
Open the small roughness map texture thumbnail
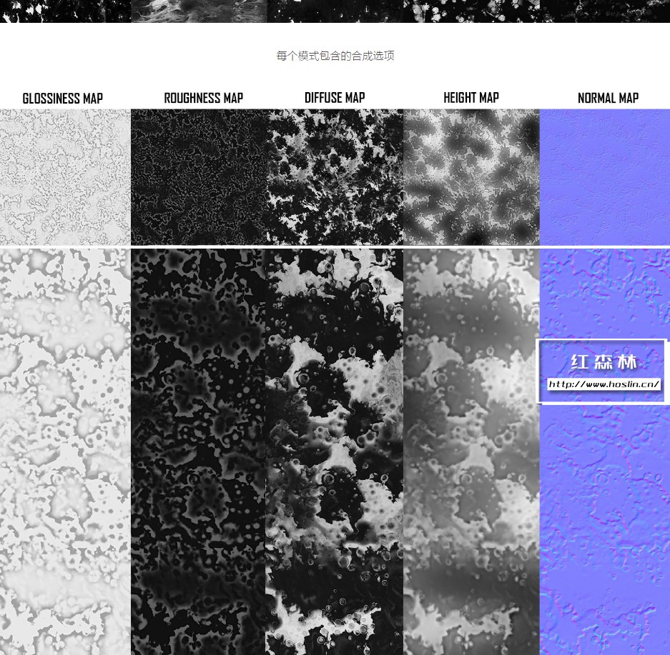199,177
